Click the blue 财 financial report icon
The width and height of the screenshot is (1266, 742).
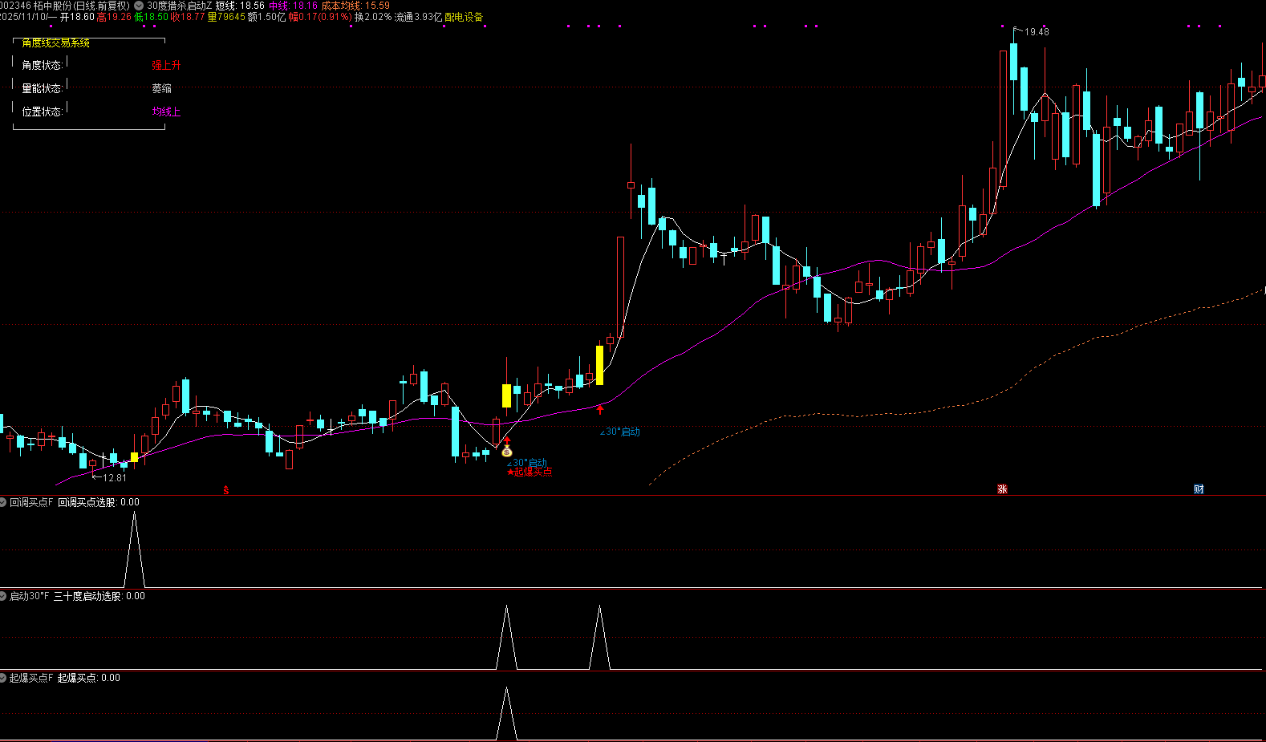click(1199, 489)
